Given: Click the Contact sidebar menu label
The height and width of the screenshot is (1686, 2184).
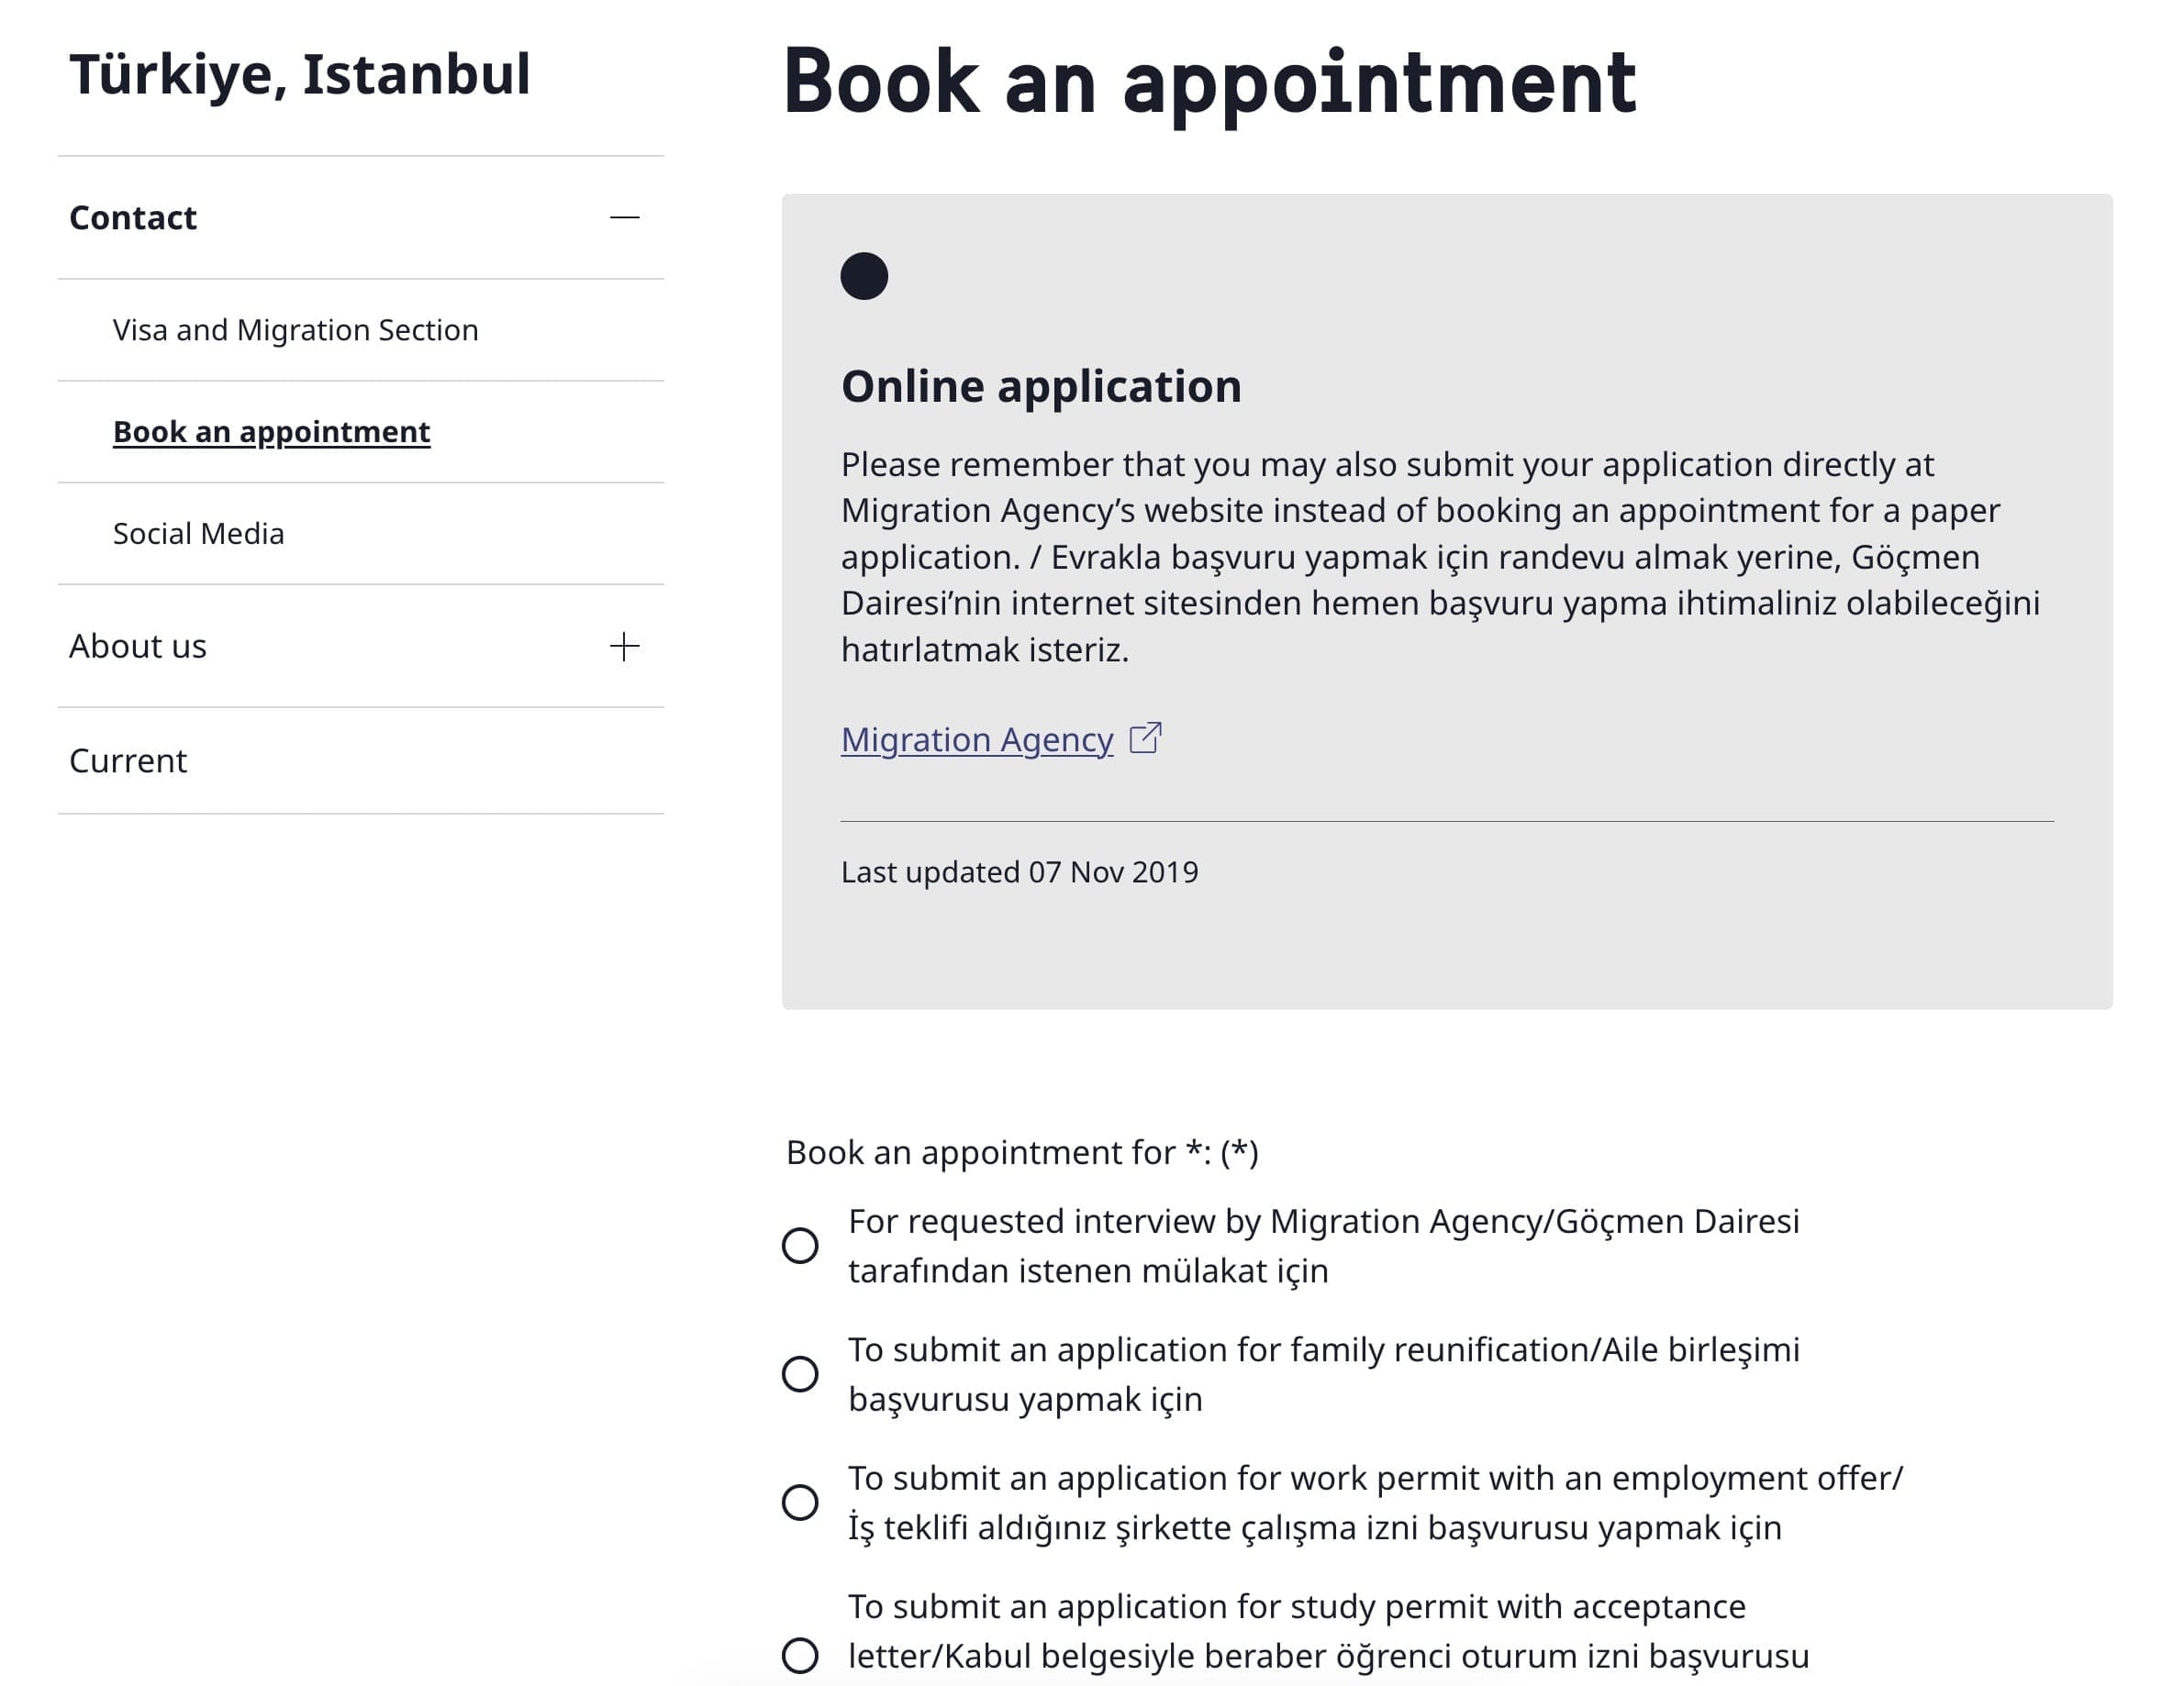Looking at the screenshot, I should tap(133, 218).
